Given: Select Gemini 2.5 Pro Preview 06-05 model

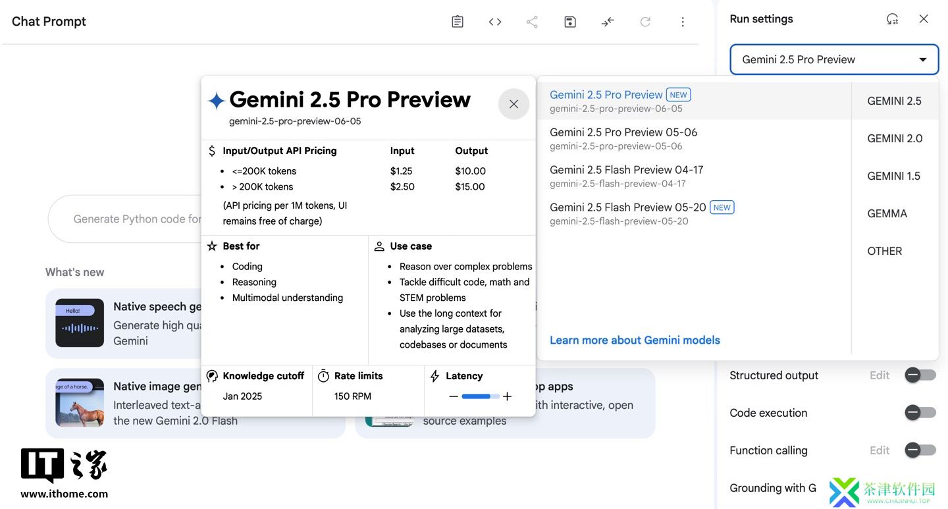Looking at the screenshot, I should [x=695, y=101].
